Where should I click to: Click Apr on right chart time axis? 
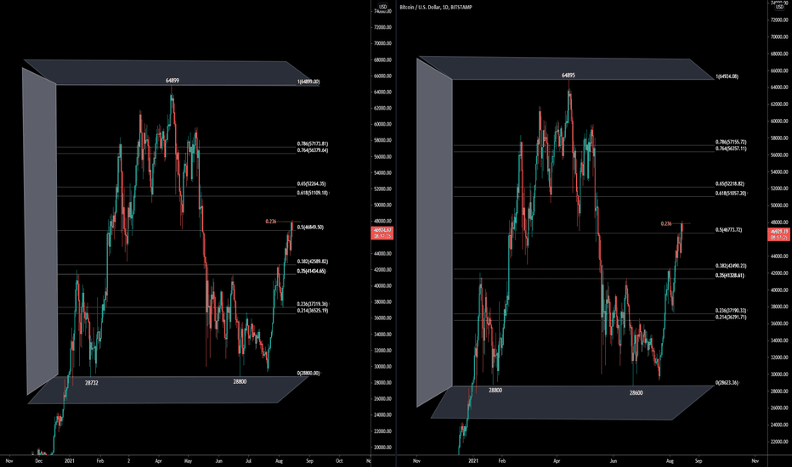click(x=557, y=461)
